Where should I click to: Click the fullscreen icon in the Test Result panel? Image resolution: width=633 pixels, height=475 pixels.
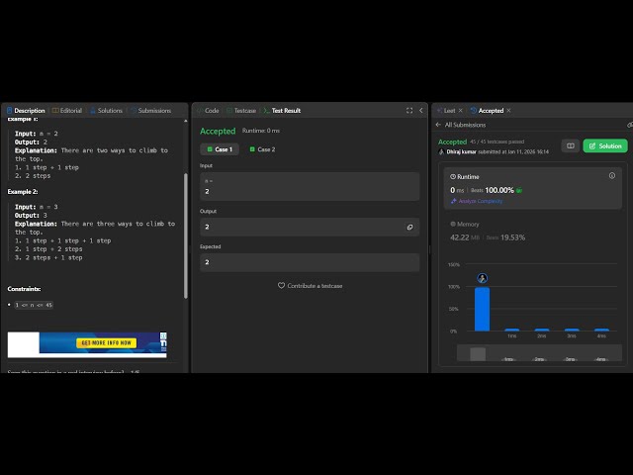pos(409,111)
